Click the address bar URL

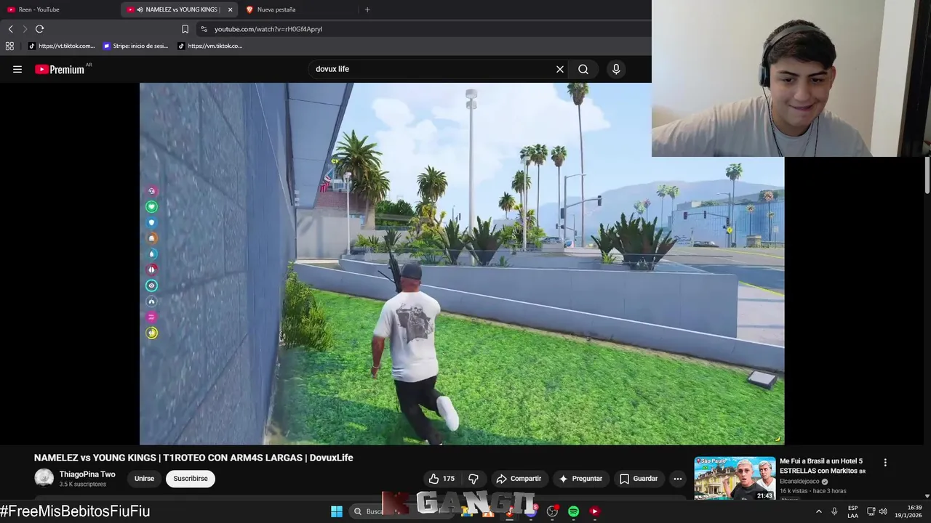268,29
